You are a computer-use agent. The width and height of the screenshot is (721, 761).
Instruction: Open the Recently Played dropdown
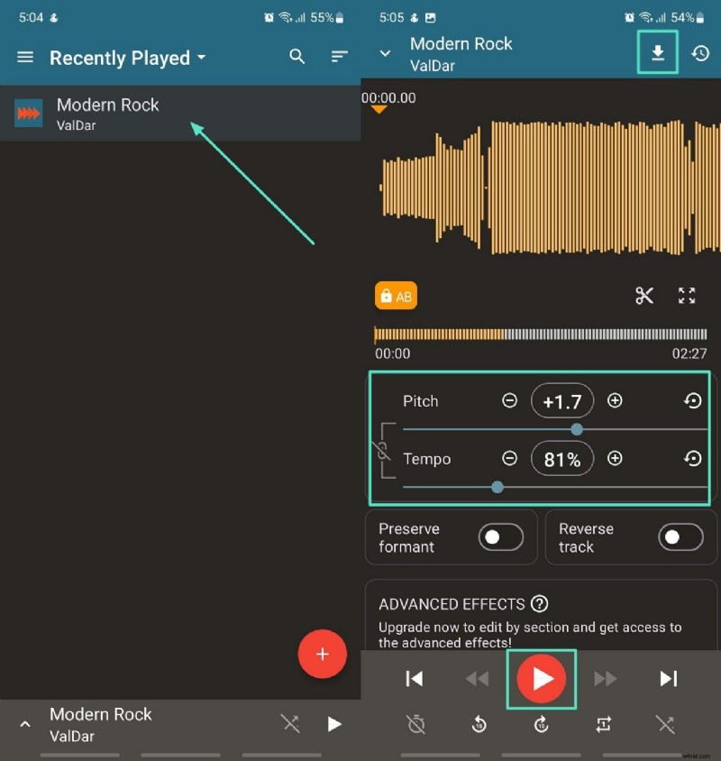pos(127,58)
